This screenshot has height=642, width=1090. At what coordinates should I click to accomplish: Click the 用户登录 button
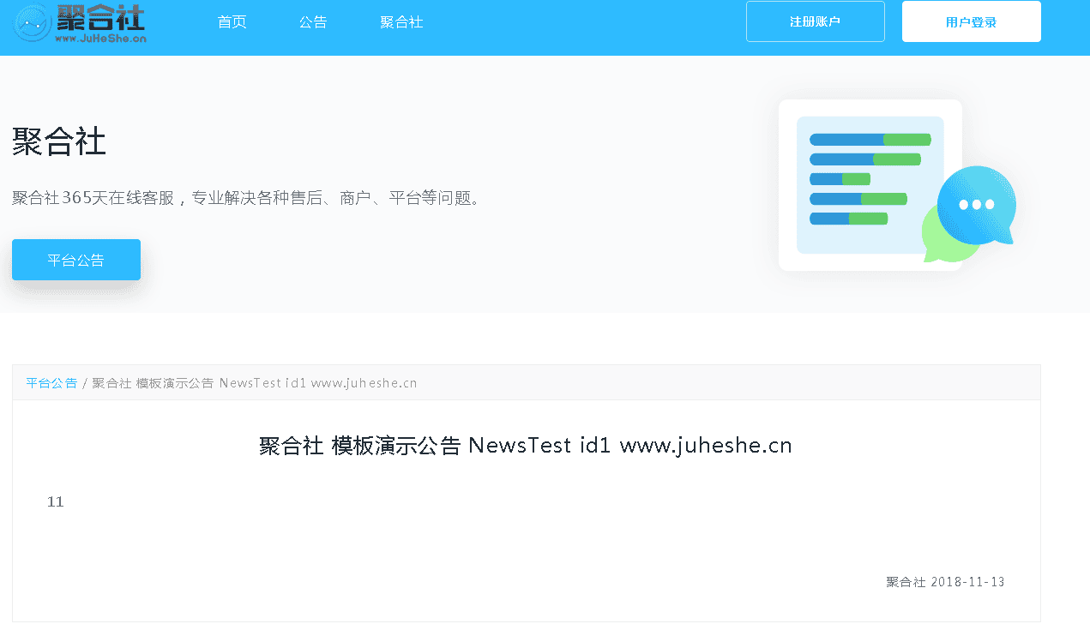pos(971,21)
